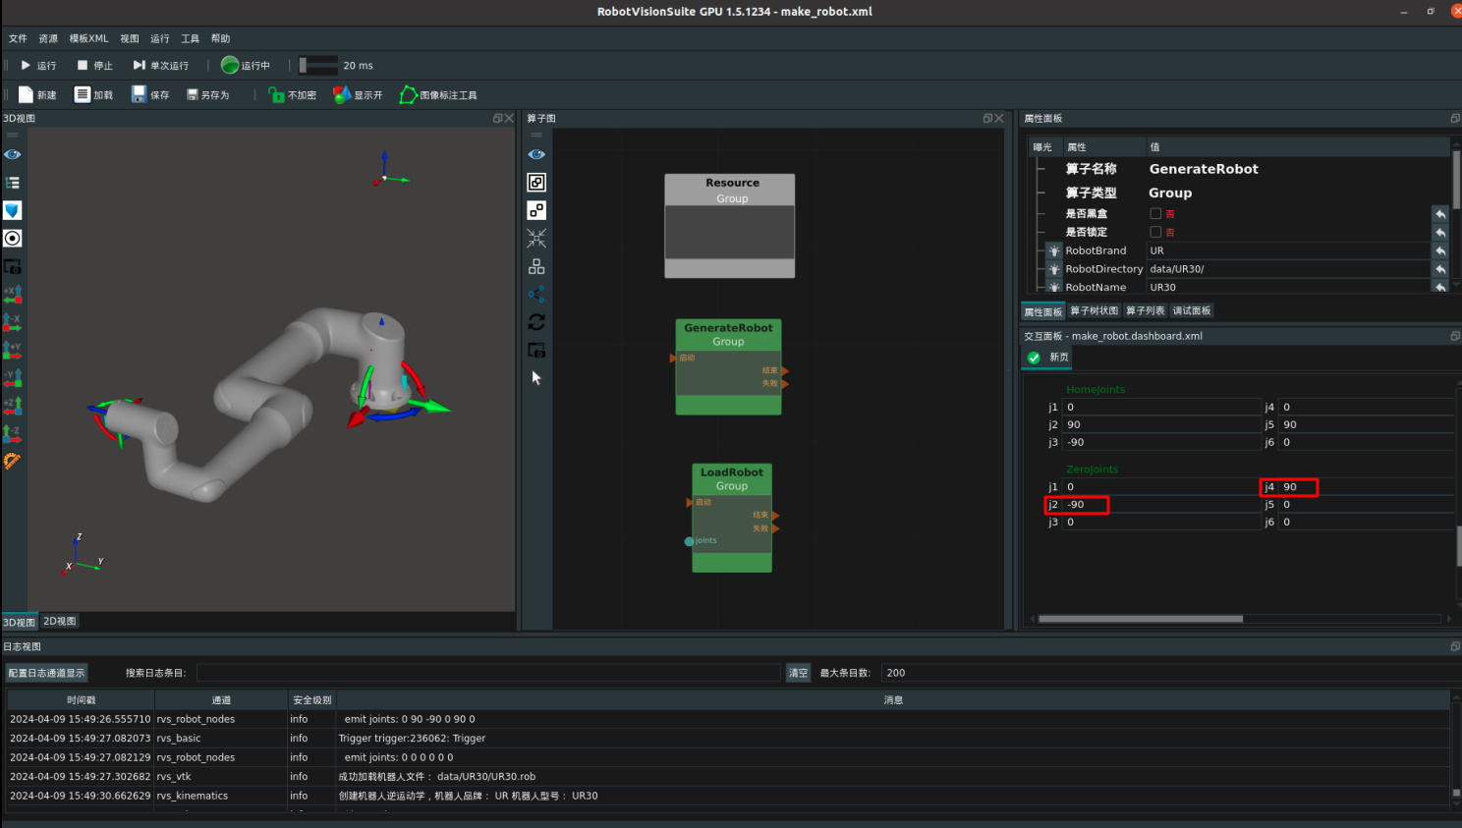The height and width of the screenshot is (828, 1462).
Task: Reset the RobotDirectory value with undo arrow
Action: point(1440,269)
